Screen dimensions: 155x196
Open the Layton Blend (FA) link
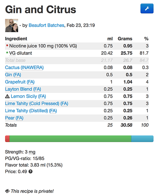click(23, 89)
